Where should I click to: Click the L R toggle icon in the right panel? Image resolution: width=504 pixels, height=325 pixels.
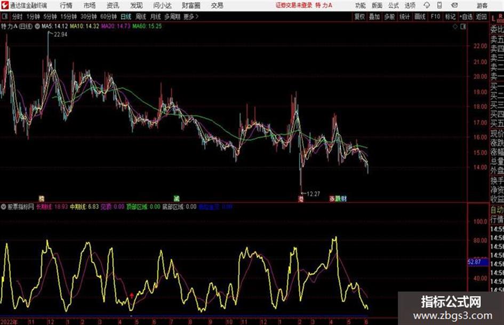point(497,18)
